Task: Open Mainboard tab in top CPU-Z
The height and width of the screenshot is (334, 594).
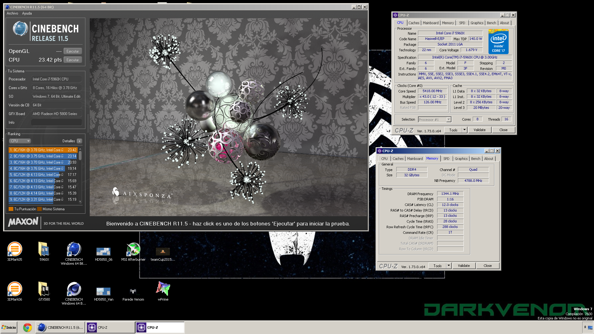Action: pyautogui.click(x=431, y=23)
